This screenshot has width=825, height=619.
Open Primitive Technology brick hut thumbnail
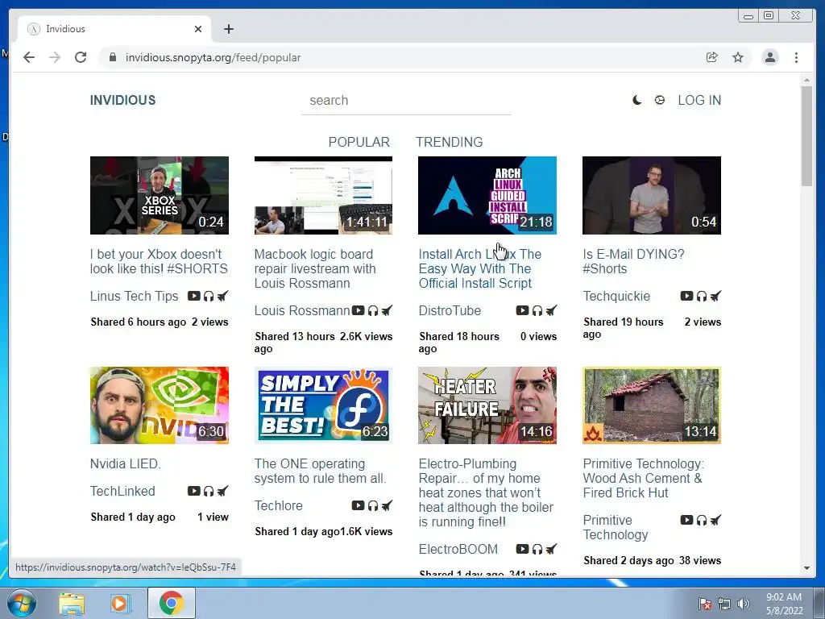(x=652, y=405)
